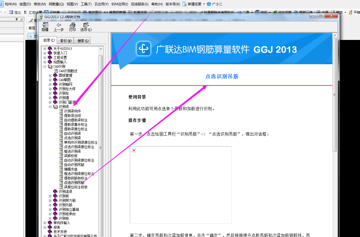Open the BIM应用(I) menu
The height and width of the screenshot is (237, 360).
click(x=120, y=4)
